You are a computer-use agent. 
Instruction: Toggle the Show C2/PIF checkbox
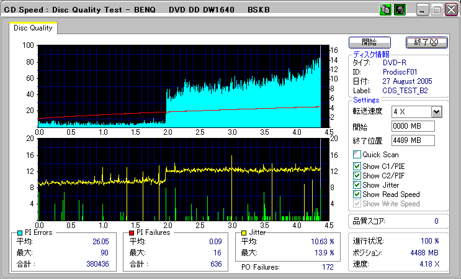coord(357,176)
